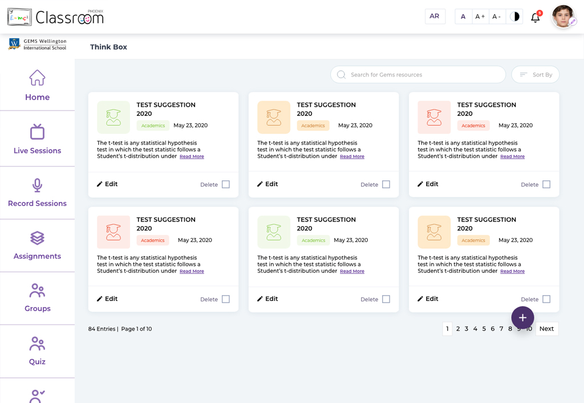Click the GEMS Wellington school logo
Image resolution: width=584 pixels, height=403 pixels.
37,44
